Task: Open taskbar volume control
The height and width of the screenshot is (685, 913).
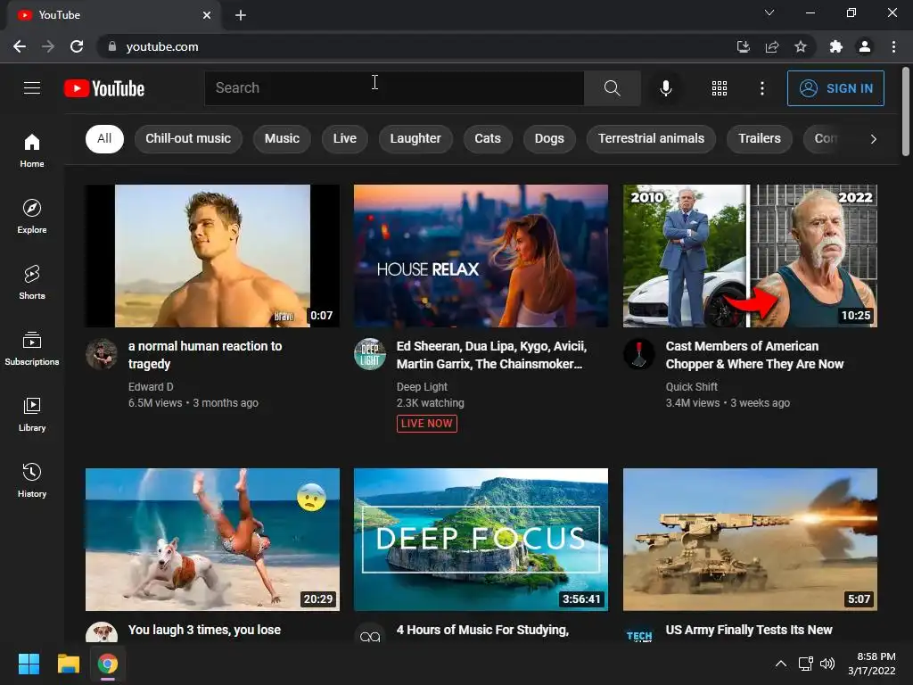Action: tap(827, 664)
